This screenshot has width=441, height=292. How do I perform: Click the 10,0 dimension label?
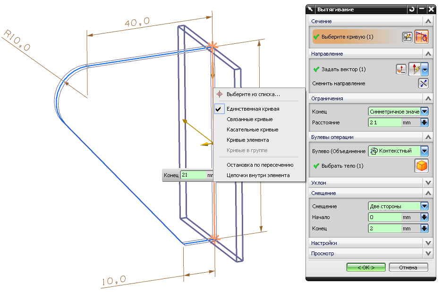pyautogui.click(x=114, y=281)
